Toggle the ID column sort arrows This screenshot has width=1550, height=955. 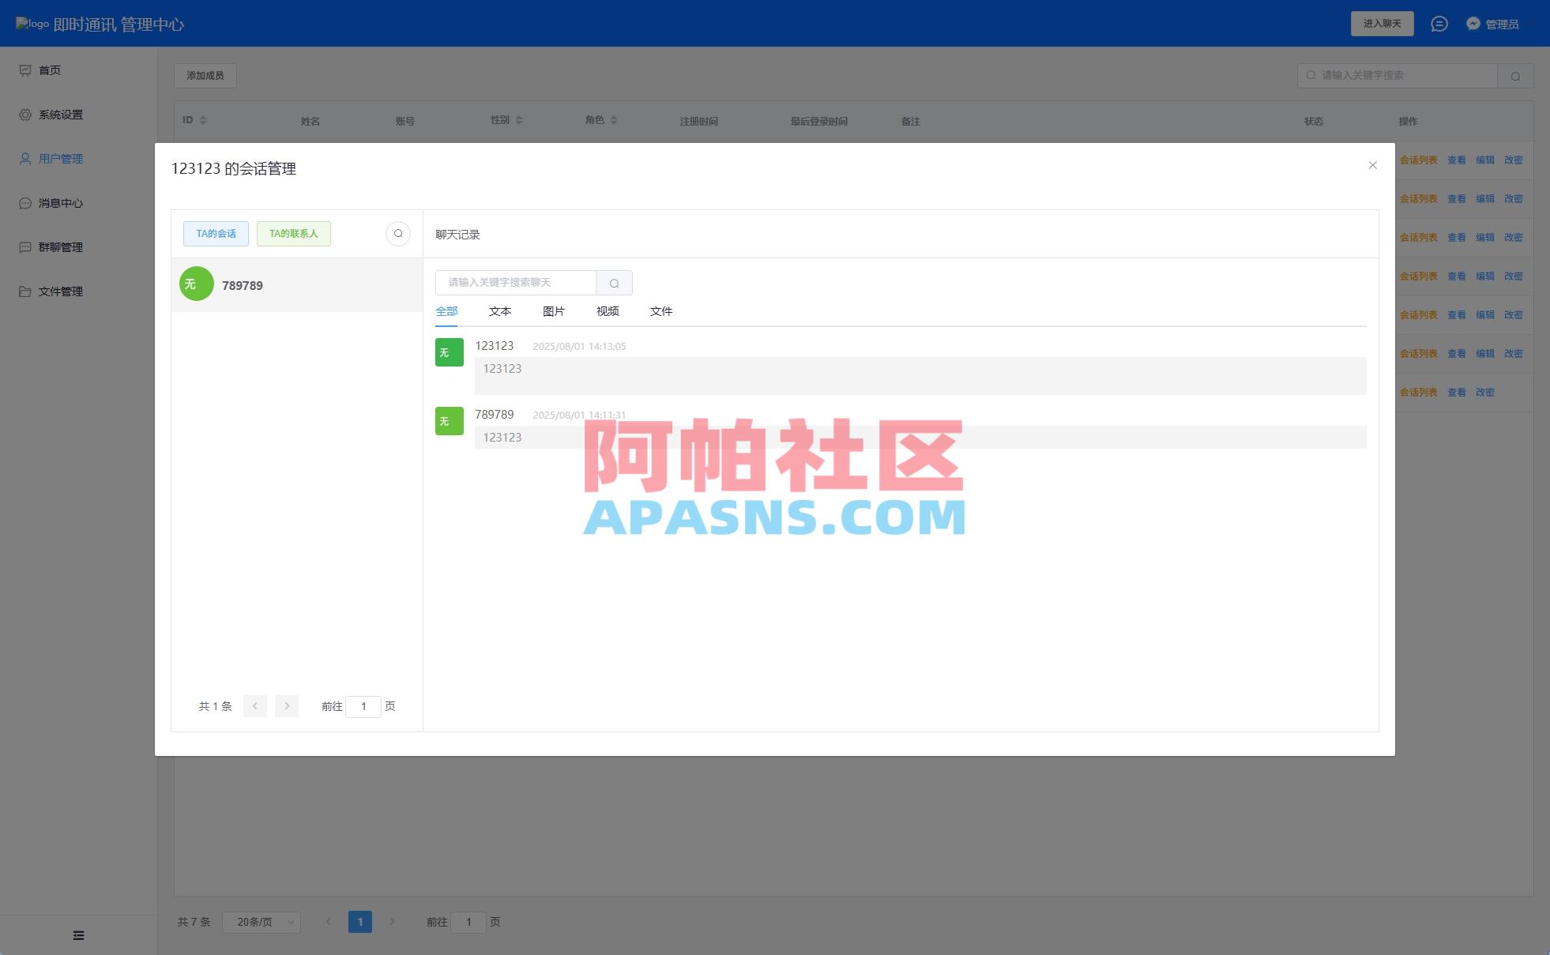coord(203,119)
